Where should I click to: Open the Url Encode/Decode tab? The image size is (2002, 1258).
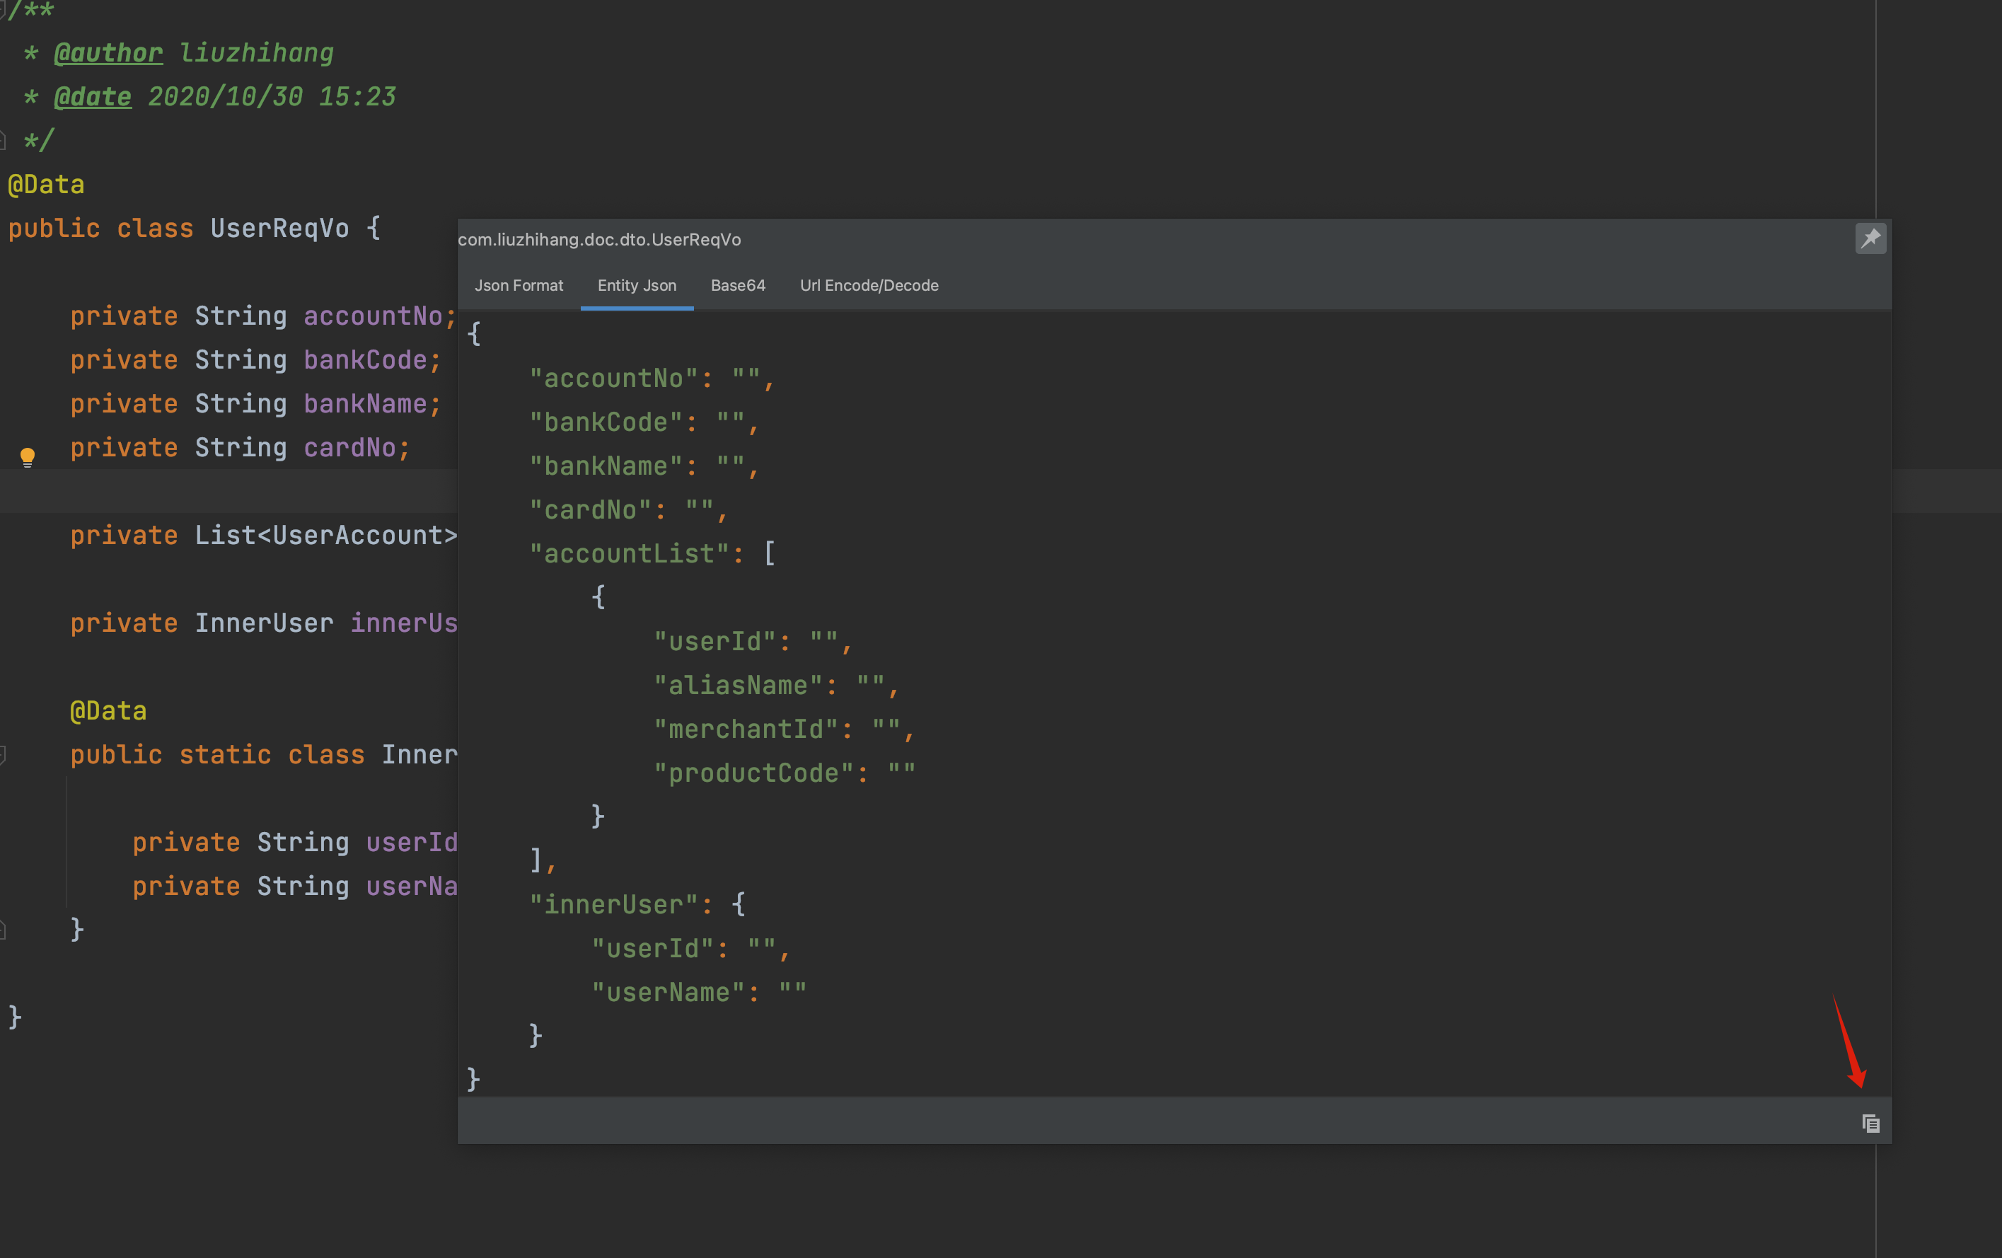869,285
